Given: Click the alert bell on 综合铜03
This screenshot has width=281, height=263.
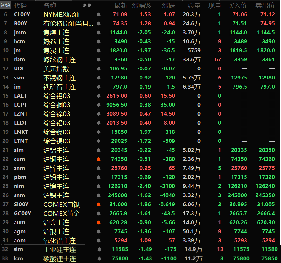Looking at the screenshot, I should pyautogui.click(x=99, y=105).
